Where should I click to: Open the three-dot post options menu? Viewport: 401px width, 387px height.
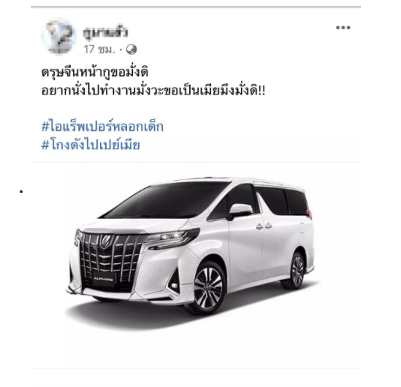point(343,27)
